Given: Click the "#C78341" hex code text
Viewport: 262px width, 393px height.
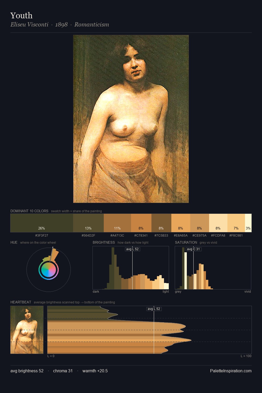Looking at the screenshot, I should 141,236.
